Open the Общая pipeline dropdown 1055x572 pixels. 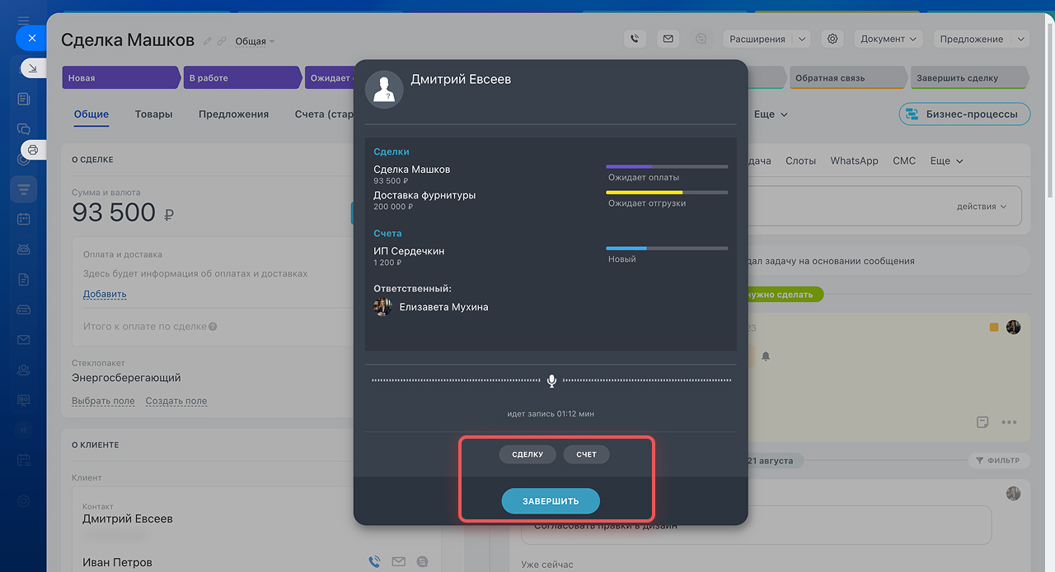click(255, 41)
